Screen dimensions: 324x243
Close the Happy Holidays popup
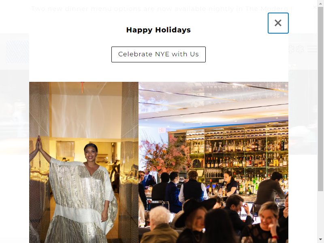coord(278,23)
